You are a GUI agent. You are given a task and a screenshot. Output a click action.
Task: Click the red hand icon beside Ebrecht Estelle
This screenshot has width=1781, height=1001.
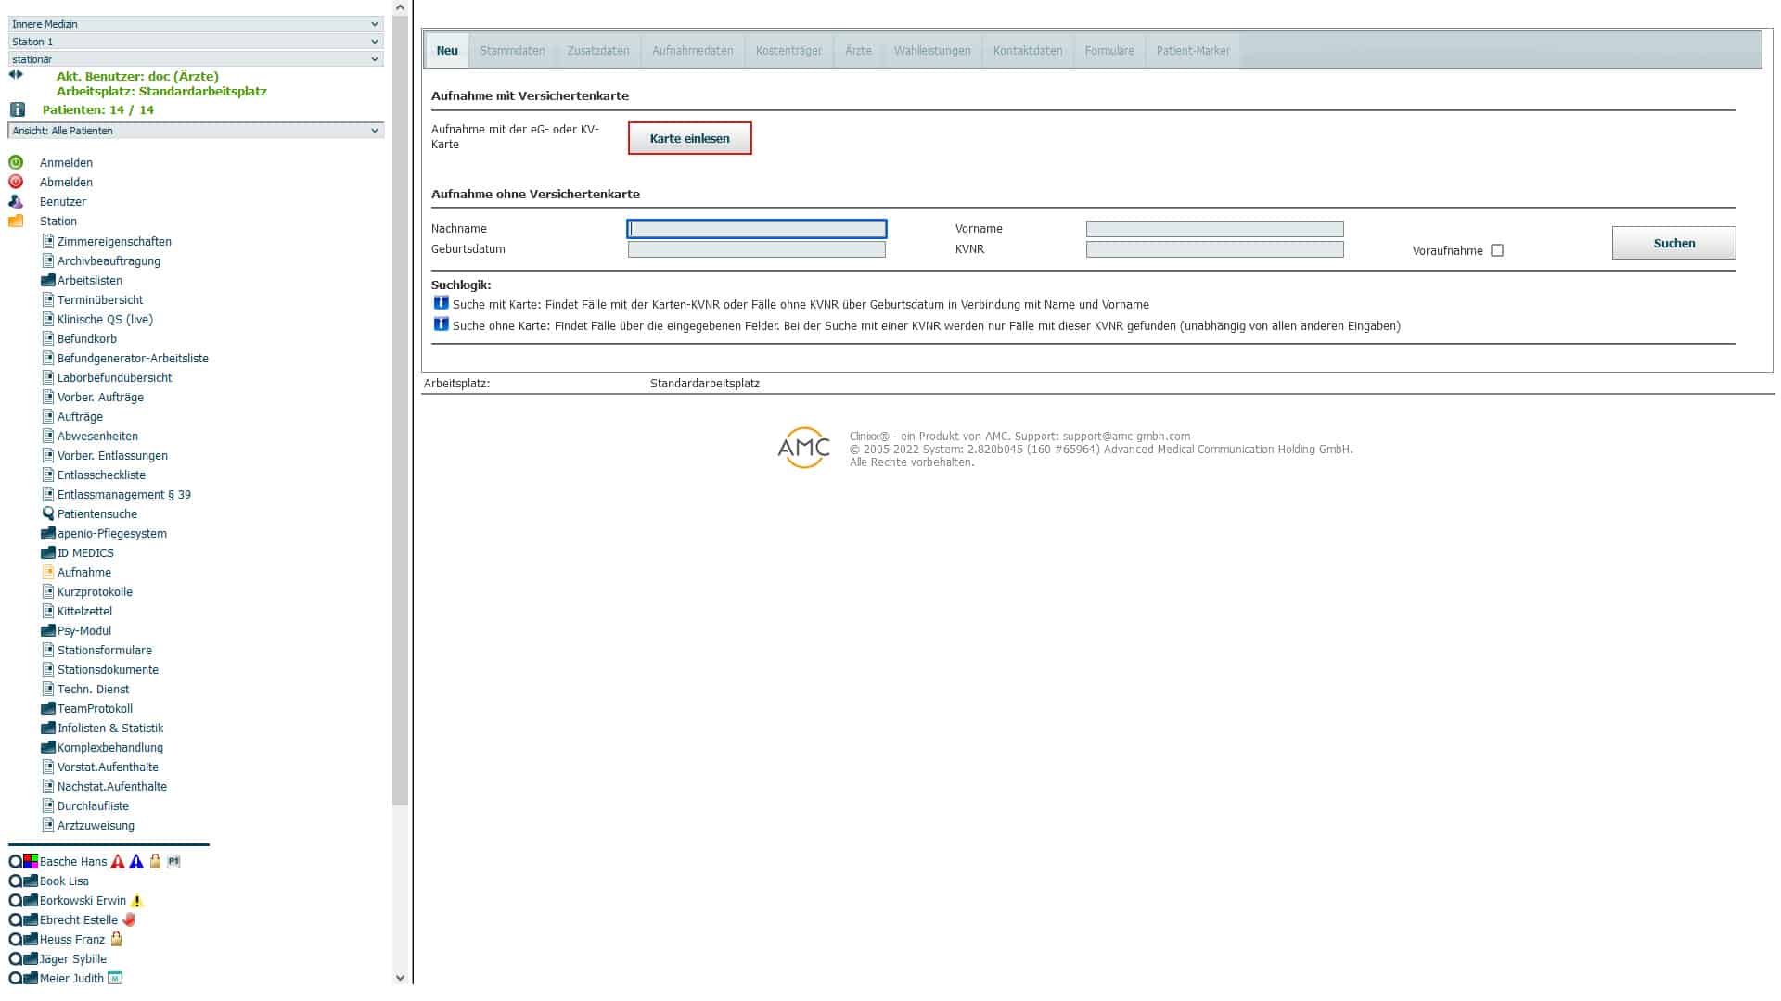(x=129, y=920)
